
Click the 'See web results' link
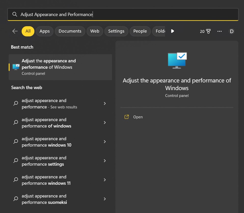click(63, 107)
